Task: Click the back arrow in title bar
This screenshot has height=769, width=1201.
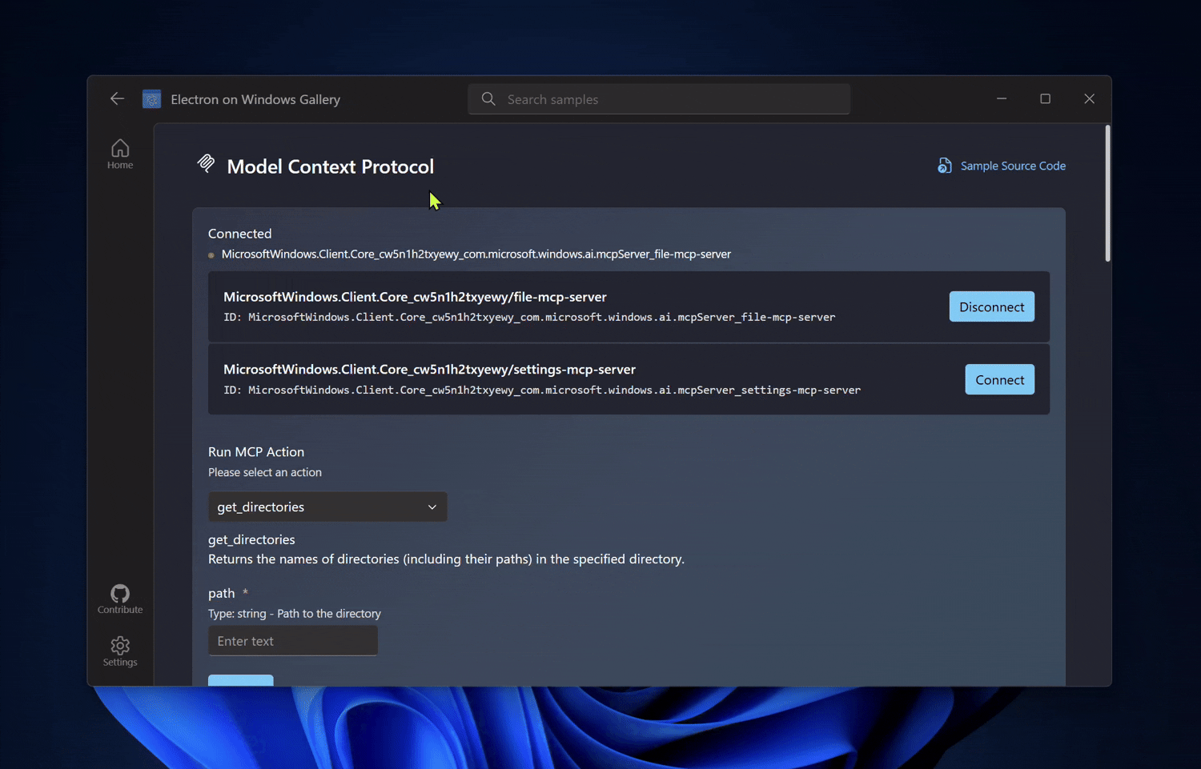Action: pyautogui.click(x=117, y=98)
